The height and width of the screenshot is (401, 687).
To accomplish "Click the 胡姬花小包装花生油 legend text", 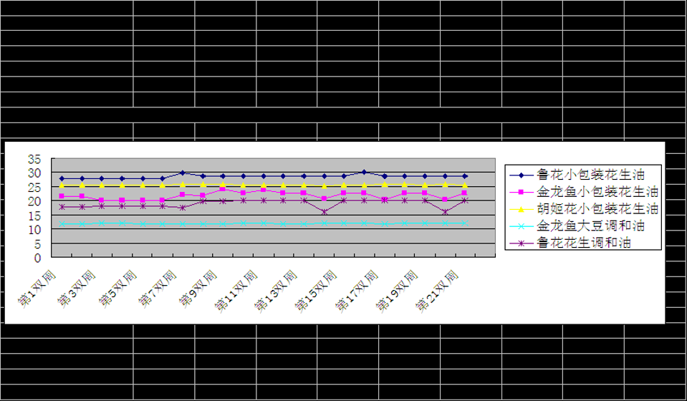I will [597, 209].
